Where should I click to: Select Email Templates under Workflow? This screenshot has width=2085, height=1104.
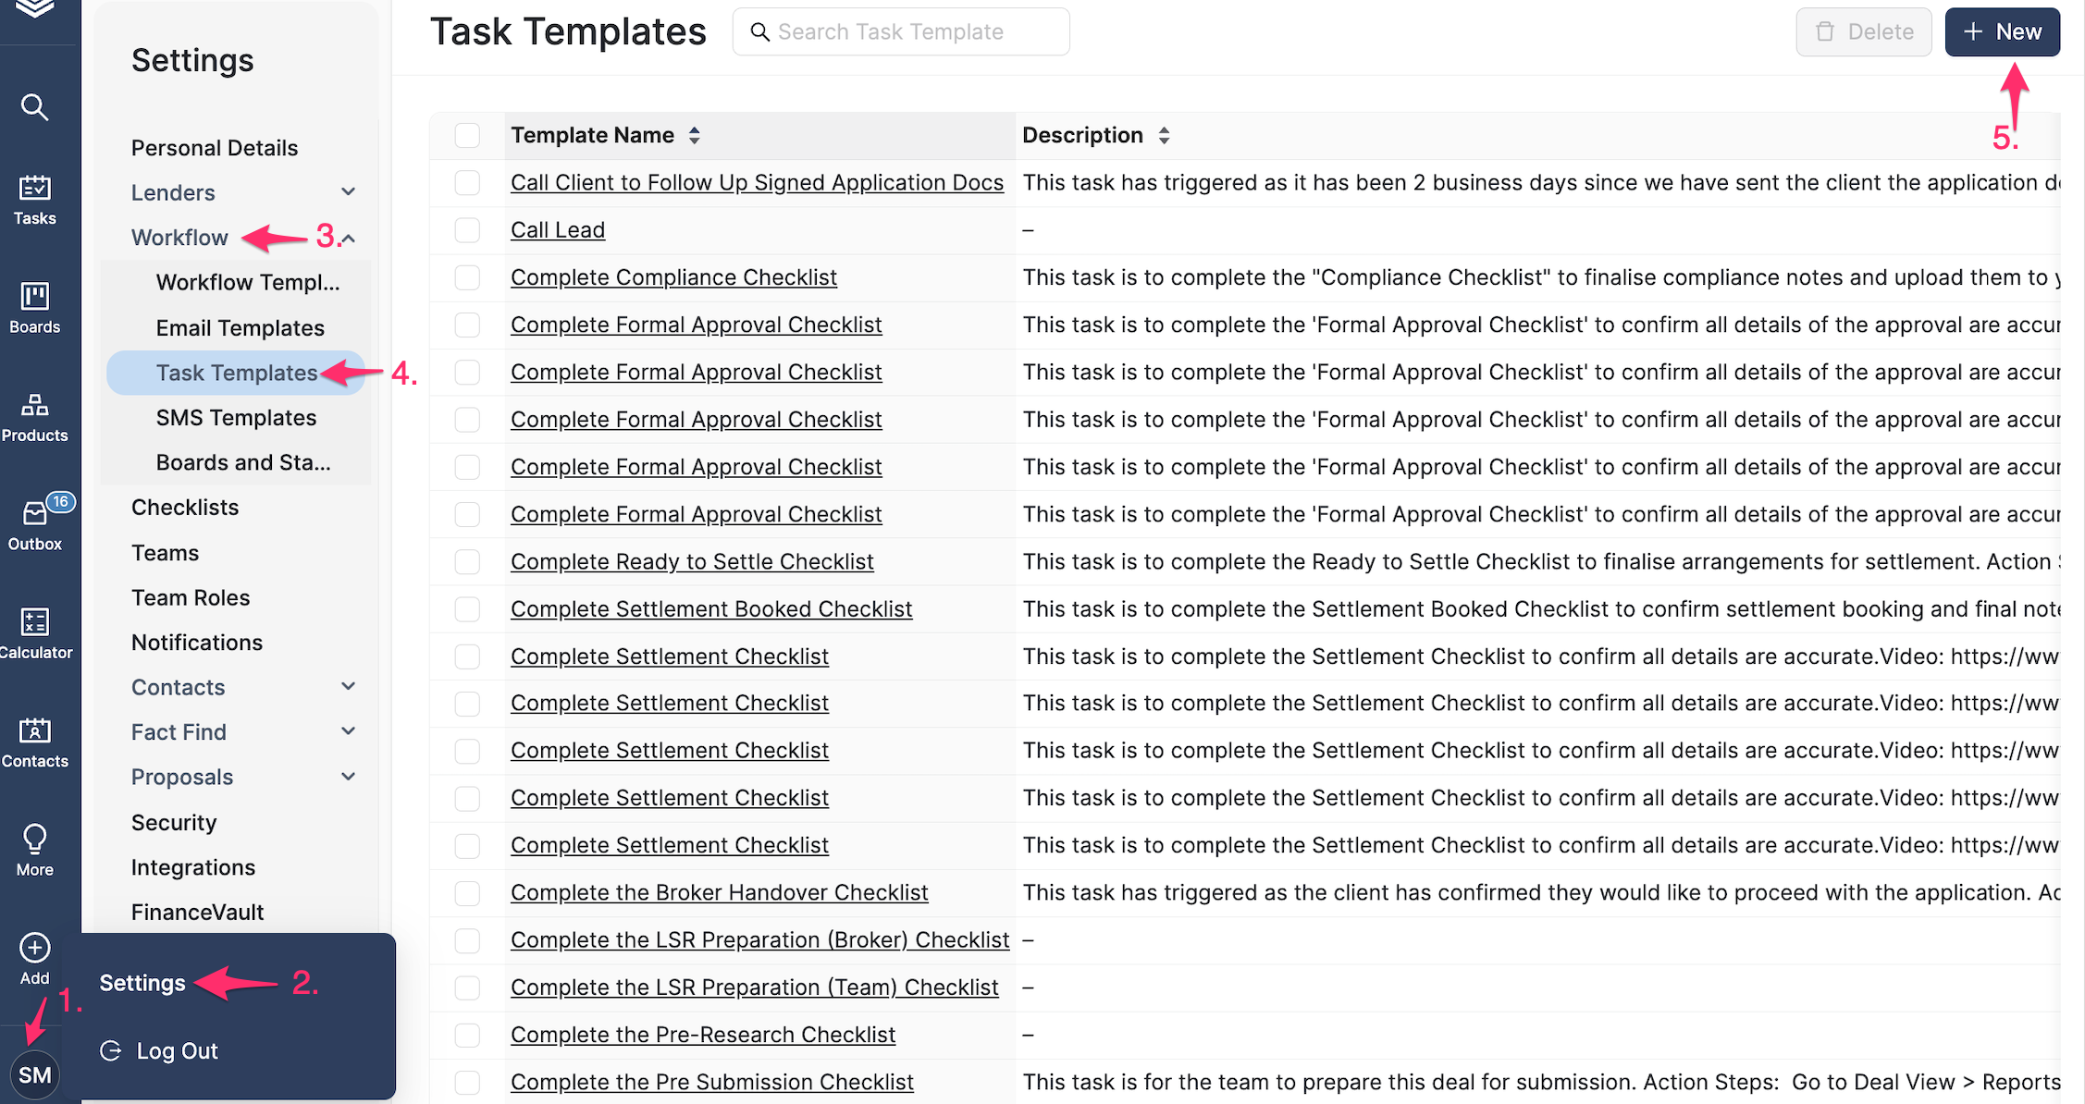(240, 328)
